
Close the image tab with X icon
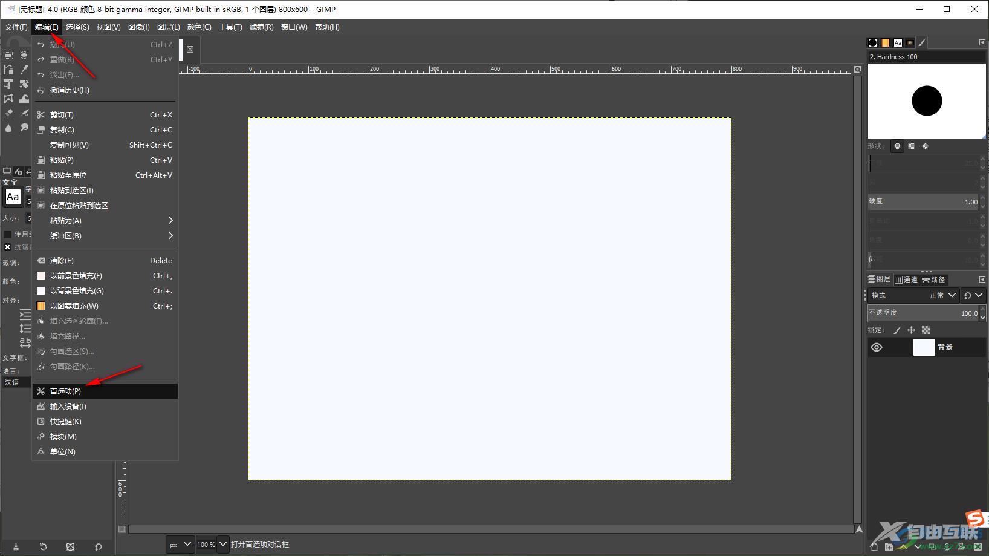pyautogui.click(x=190, y=50)
